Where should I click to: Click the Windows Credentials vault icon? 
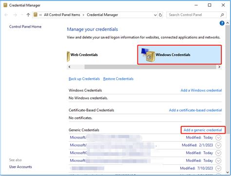pos(148,55)
